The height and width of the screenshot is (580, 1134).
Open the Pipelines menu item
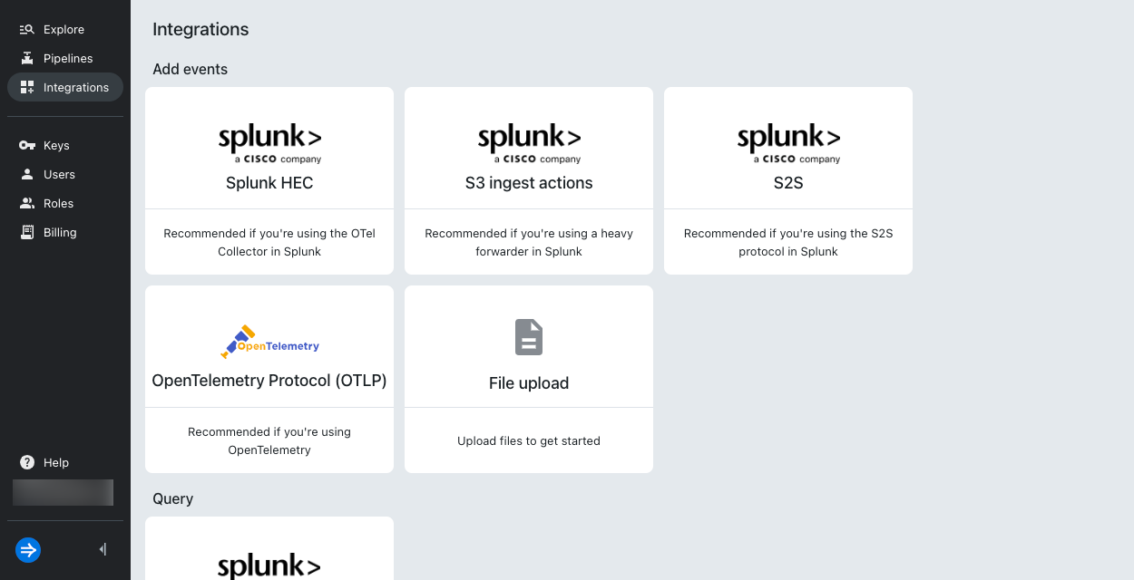[x=65, y=58]
